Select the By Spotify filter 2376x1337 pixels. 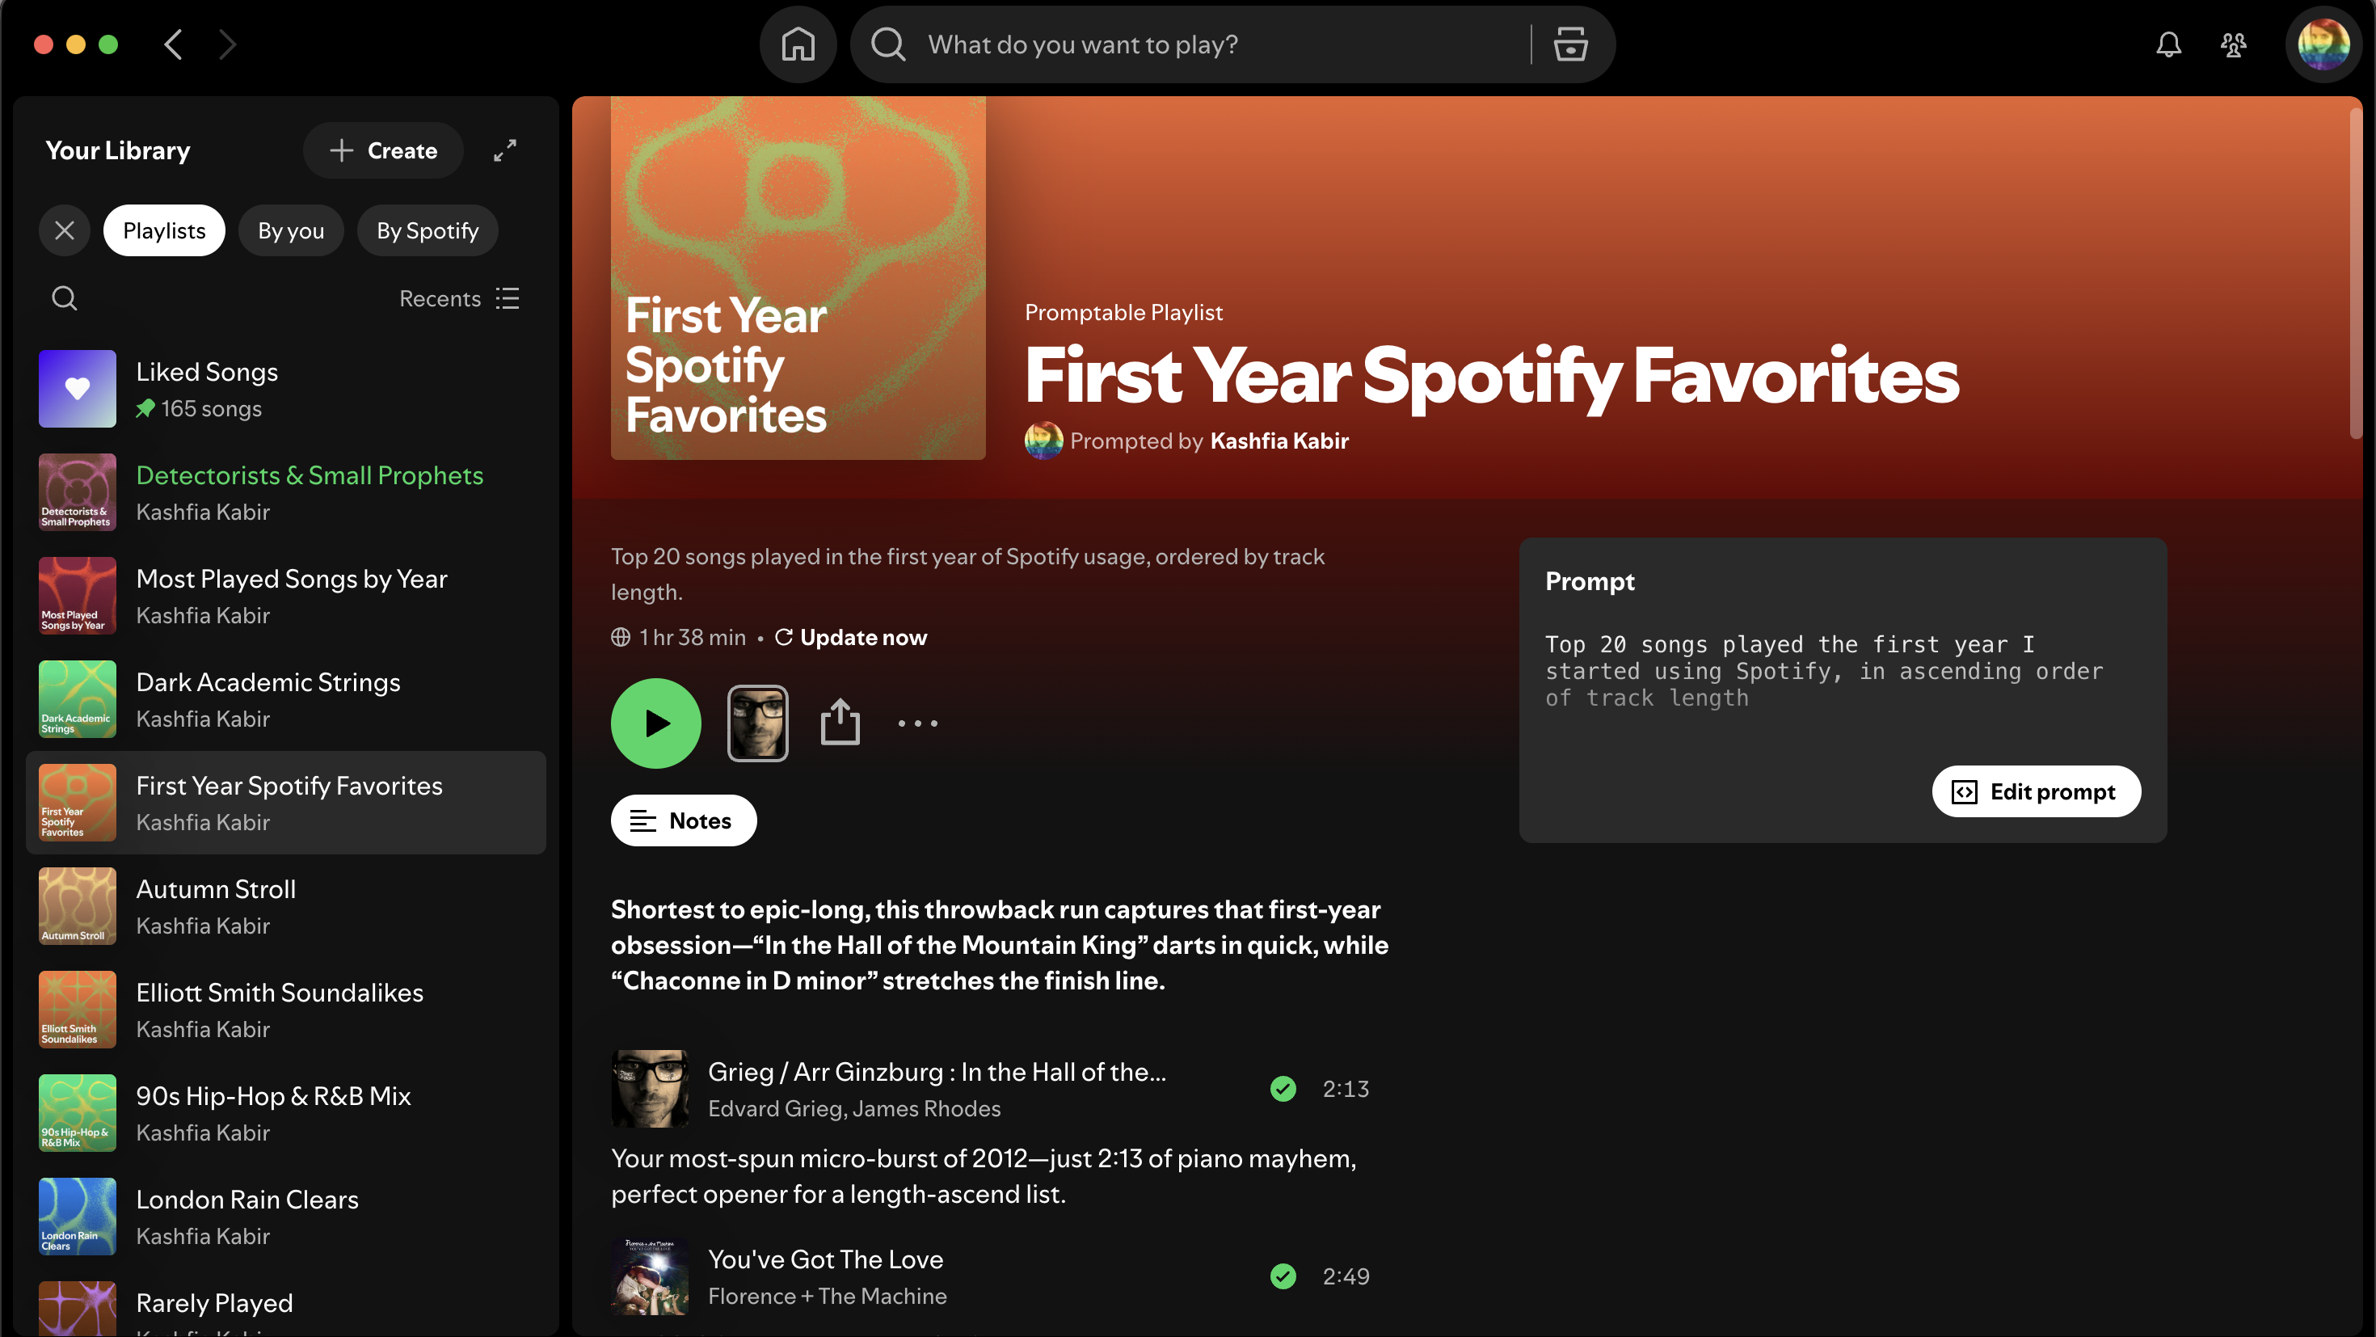pos(427,230)
